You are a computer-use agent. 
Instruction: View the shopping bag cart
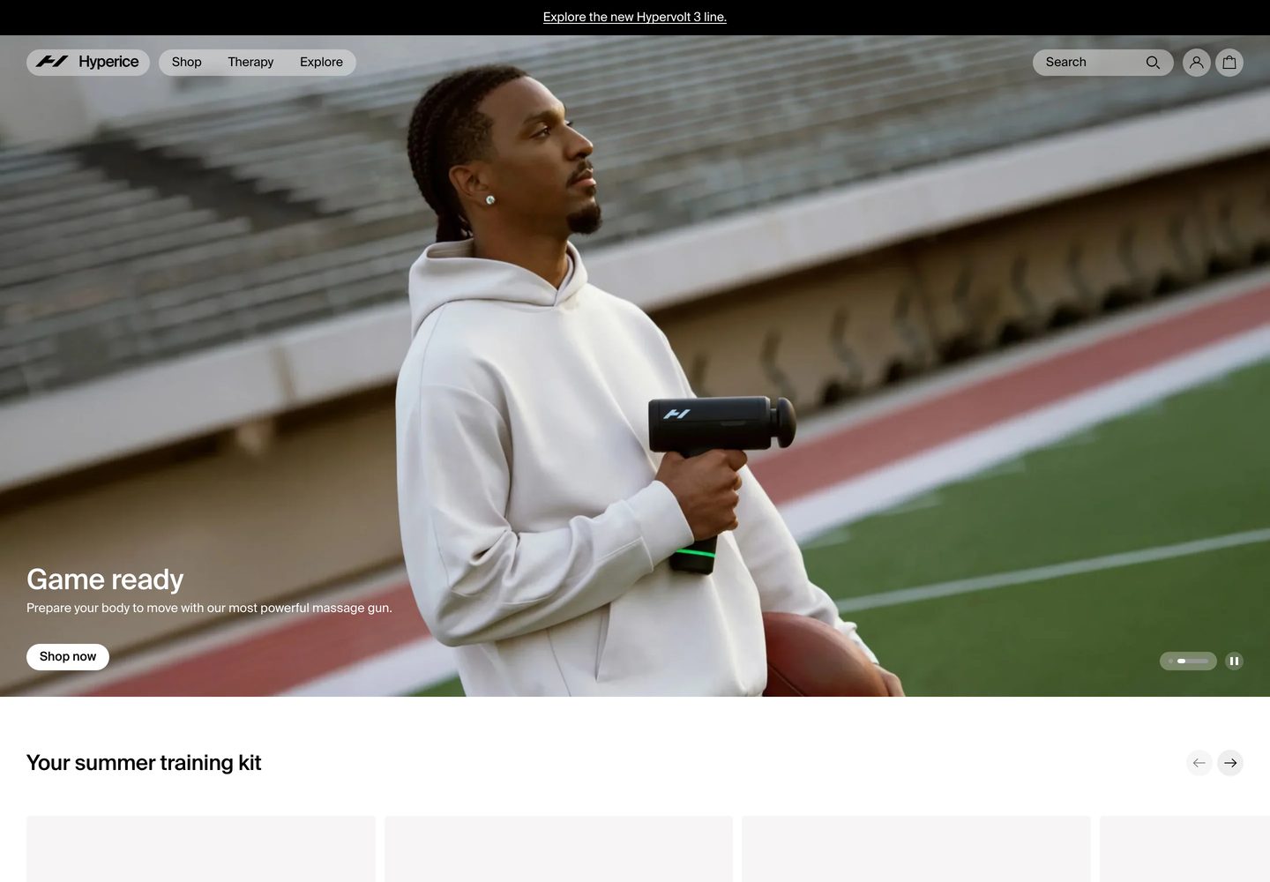(1229, 63)
